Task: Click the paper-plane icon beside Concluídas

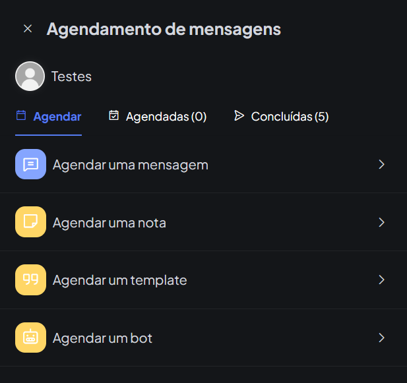Action: 239,116
